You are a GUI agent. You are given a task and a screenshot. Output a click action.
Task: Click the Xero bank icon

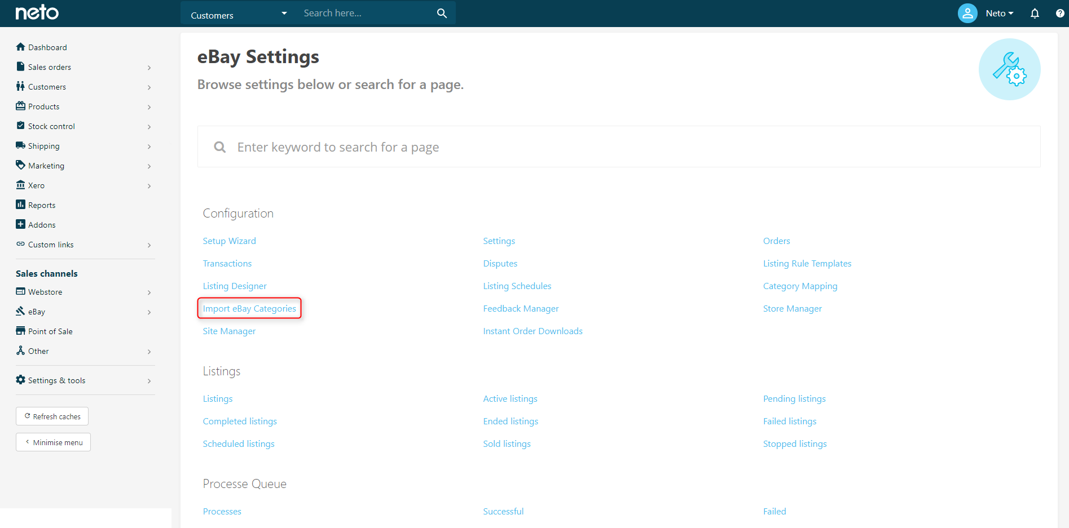(x=21, y=185)
